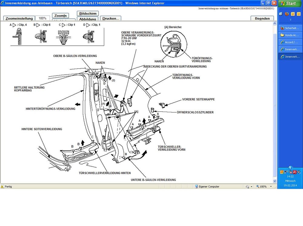Switch to the Honda Ac... folder taskbar item
Screen dimensions: 303x226
tap(290, 35)
